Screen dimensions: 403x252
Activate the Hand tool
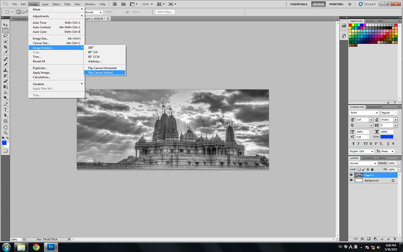pos(6,127)
